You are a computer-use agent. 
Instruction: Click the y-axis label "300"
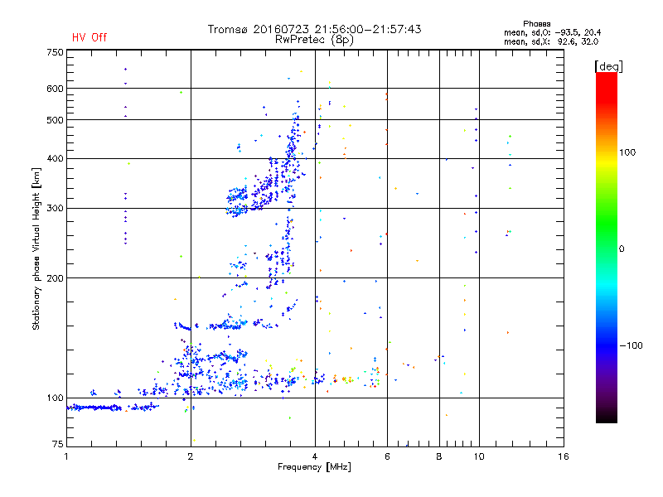(x=55, y=208)
